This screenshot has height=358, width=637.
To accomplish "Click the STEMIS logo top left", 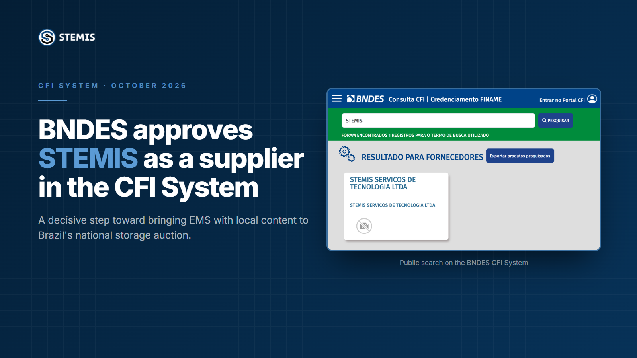I will (67, 37).
